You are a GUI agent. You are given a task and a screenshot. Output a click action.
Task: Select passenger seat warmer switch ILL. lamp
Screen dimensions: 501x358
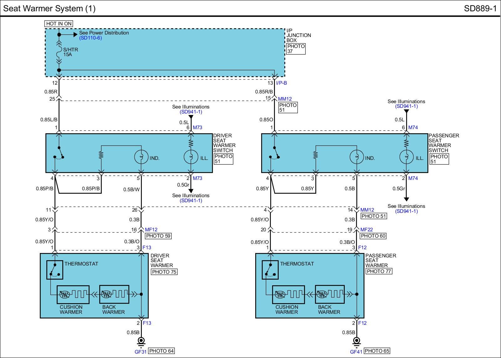[x=406, y=157]
